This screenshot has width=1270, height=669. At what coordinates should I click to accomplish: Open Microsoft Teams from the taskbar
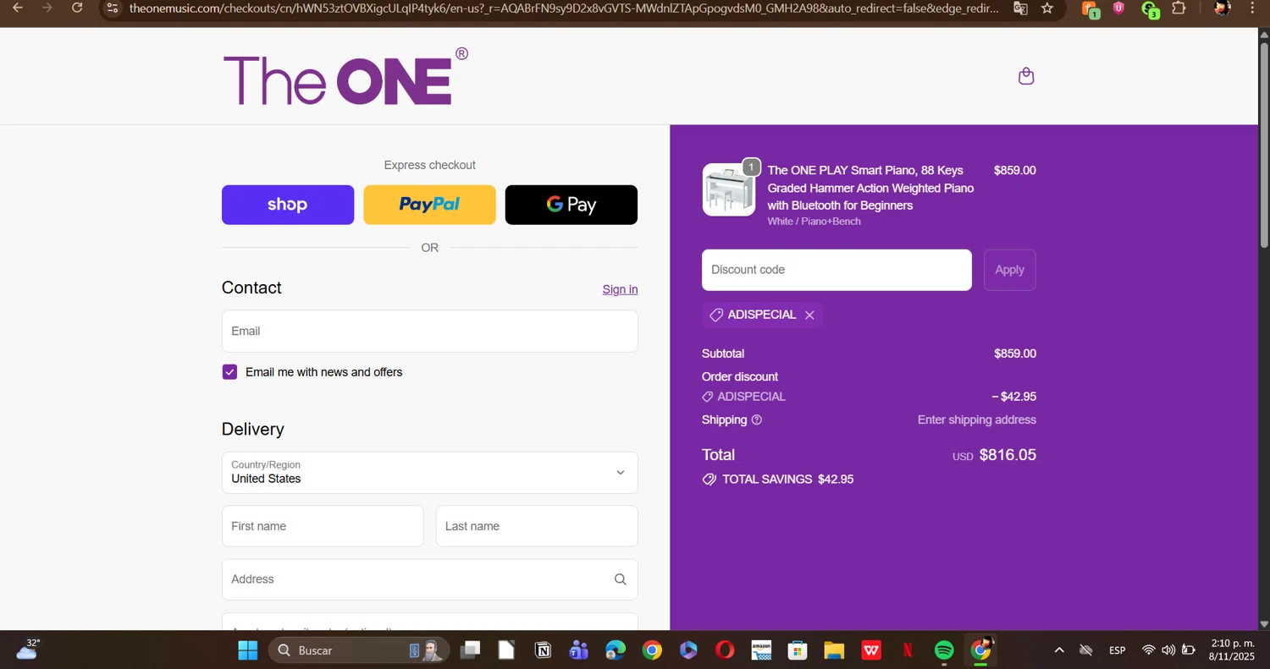click(579, 650)
